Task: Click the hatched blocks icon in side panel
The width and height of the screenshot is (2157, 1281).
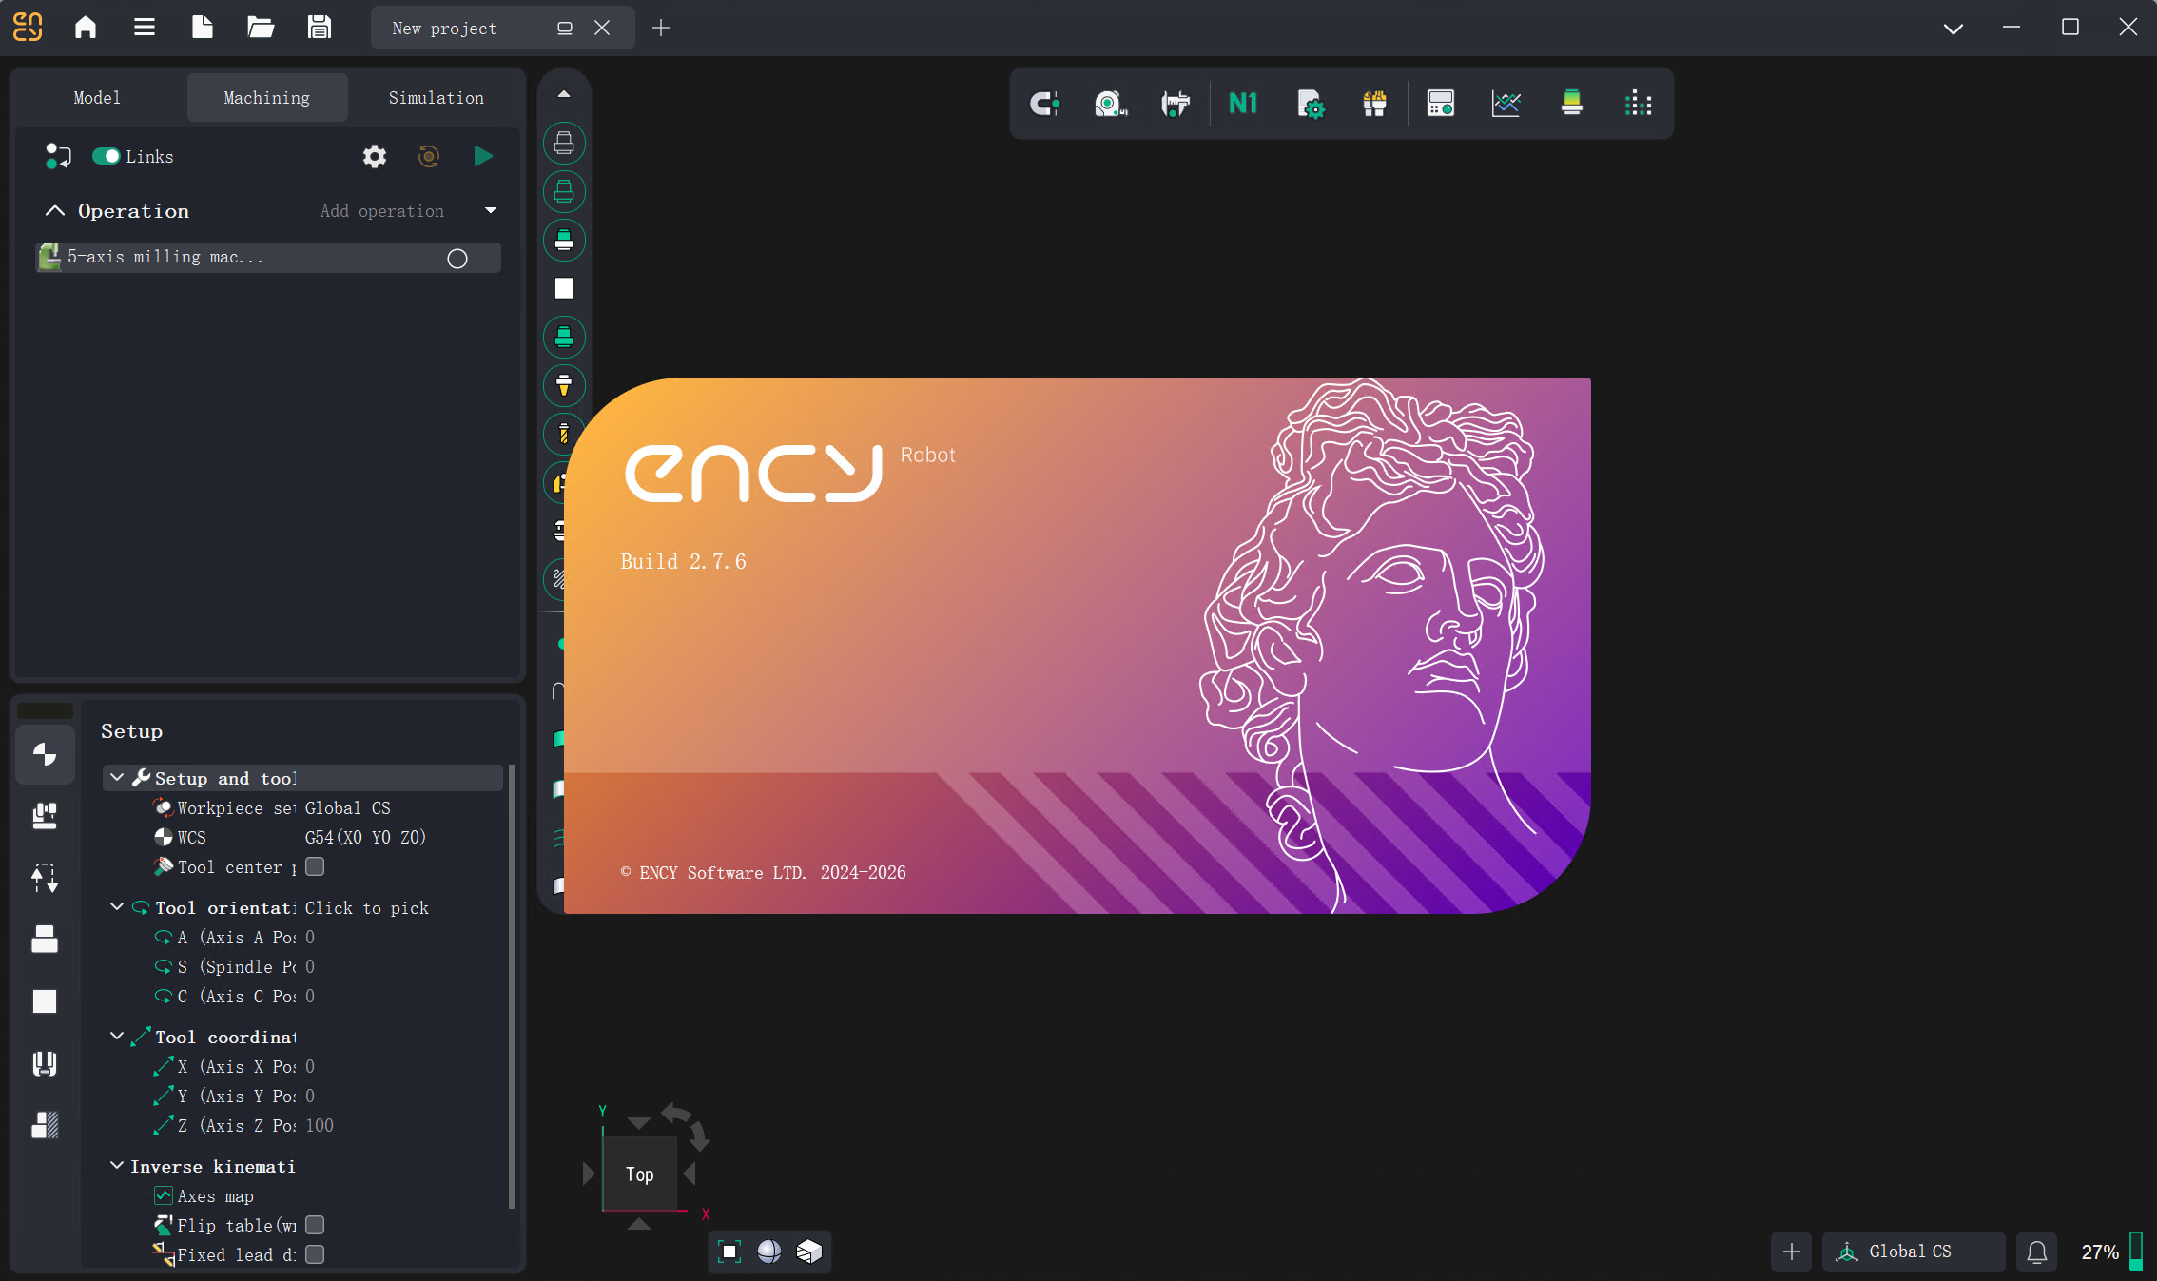Action: click(x=45, y=1126)
